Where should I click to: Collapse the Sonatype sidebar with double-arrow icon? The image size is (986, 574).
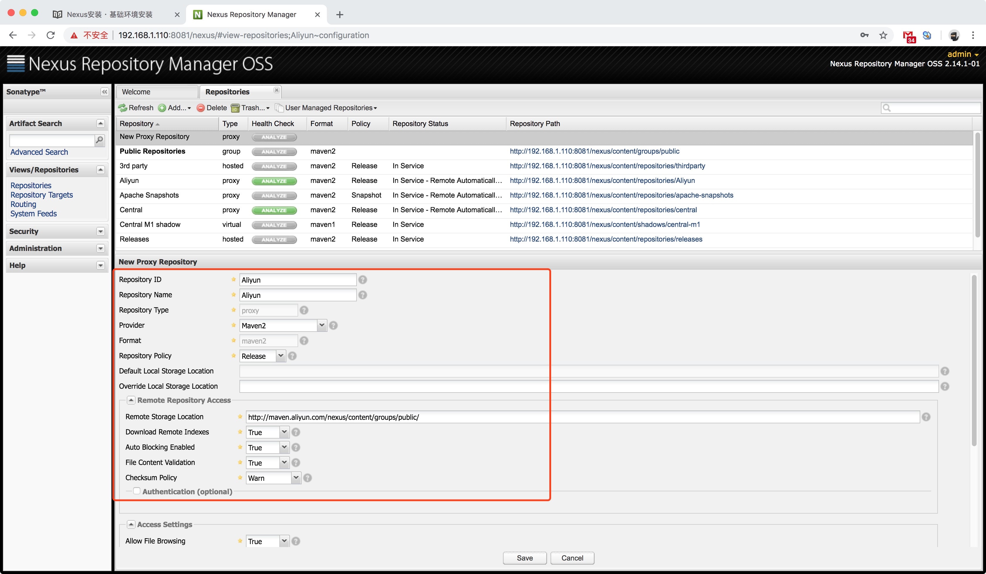[x=104, y=92]
